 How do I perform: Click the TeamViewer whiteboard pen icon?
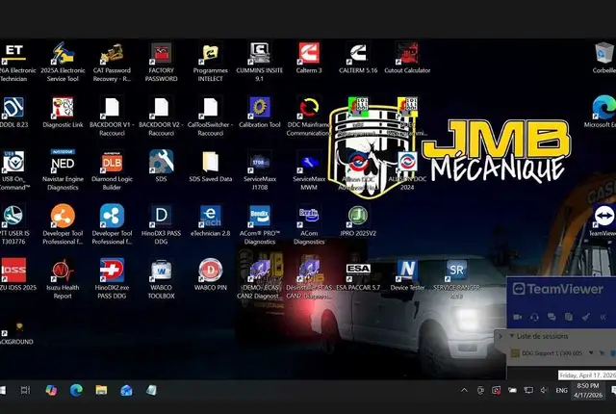pyautogui.click(x=586, y=317)
